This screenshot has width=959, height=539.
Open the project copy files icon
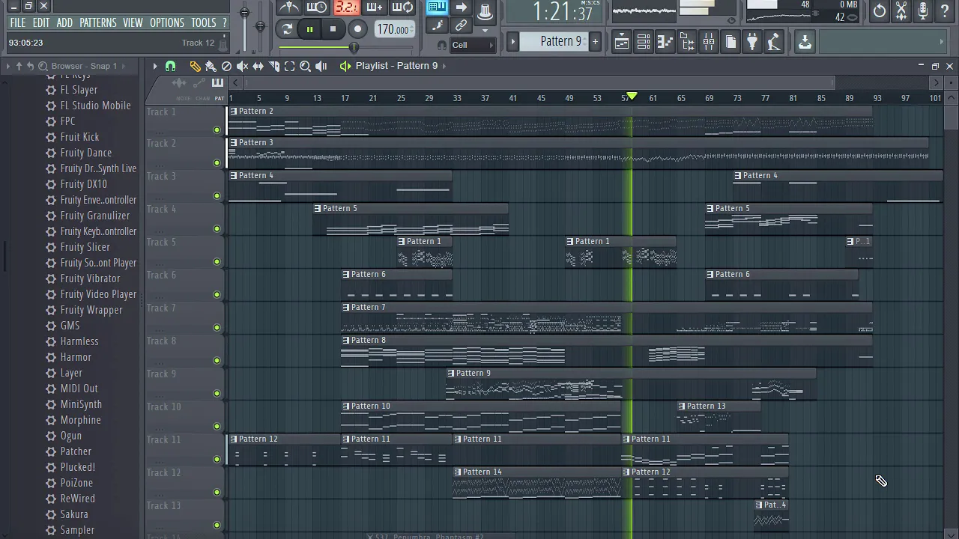point(730,42)
